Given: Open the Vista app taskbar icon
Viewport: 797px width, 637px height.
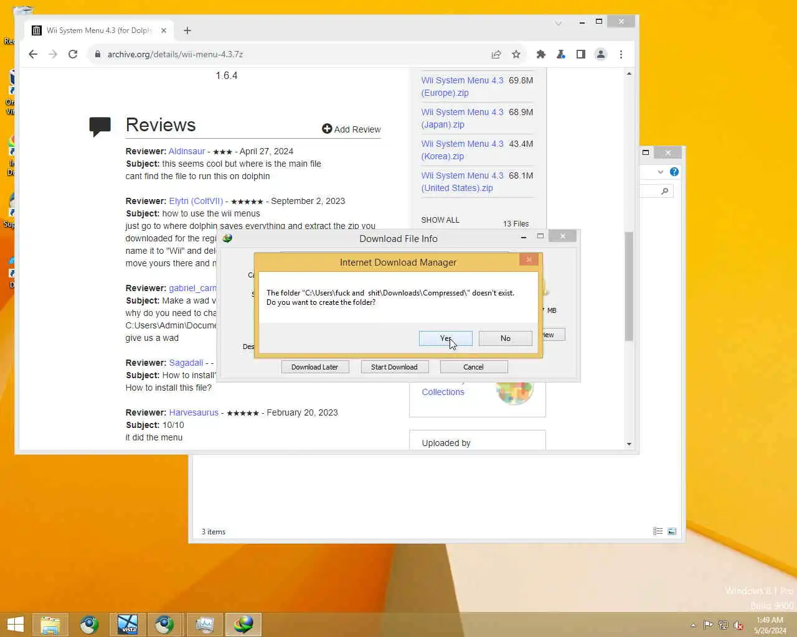Looking at the screenshot, I should point(128,625).
